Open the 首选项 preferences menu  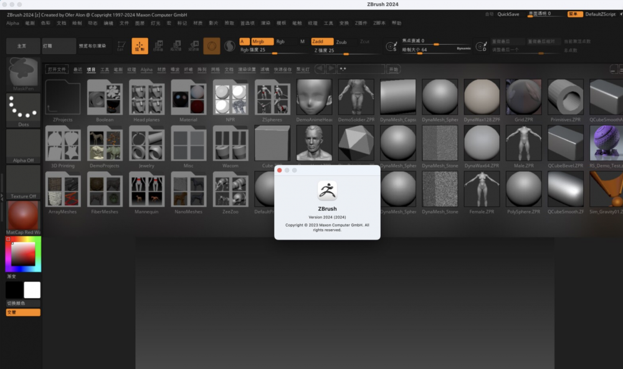(x=247, y=23)
